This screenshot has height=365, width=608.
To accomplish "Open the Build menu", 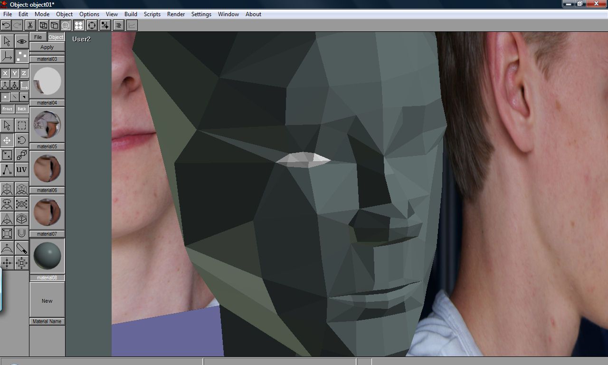I will click(131, 14).
